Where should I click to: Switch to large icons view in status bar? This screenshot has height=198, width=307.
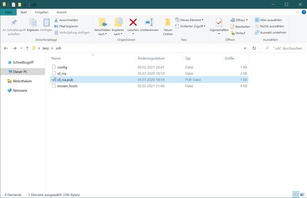click(302, 195)
